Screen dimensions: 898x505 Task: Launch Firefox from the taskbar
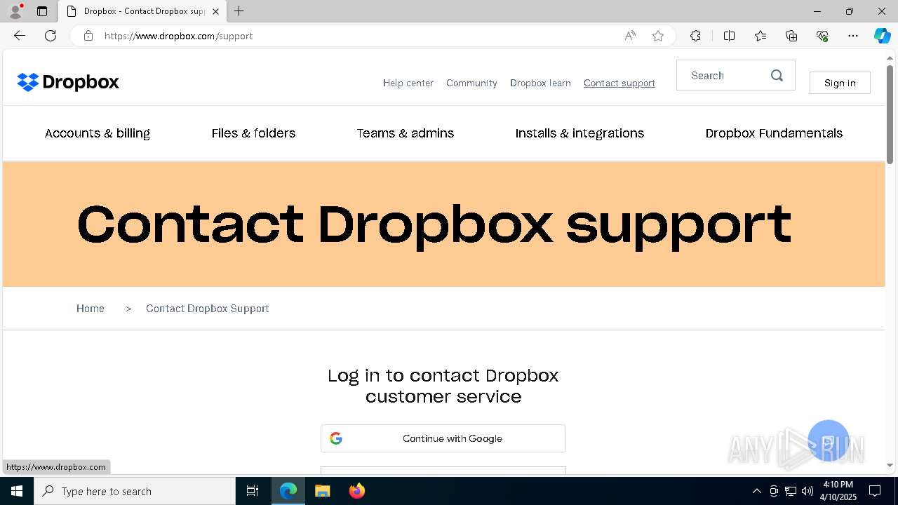tap(356, 491)
